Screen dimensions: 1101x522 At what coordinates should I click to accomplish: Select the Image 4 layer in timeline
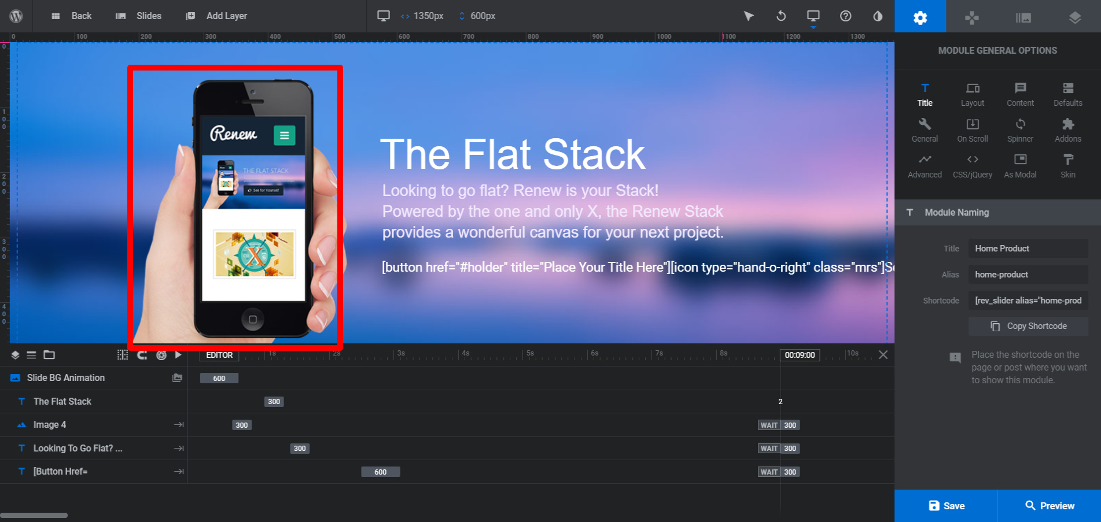pos(93,425)
